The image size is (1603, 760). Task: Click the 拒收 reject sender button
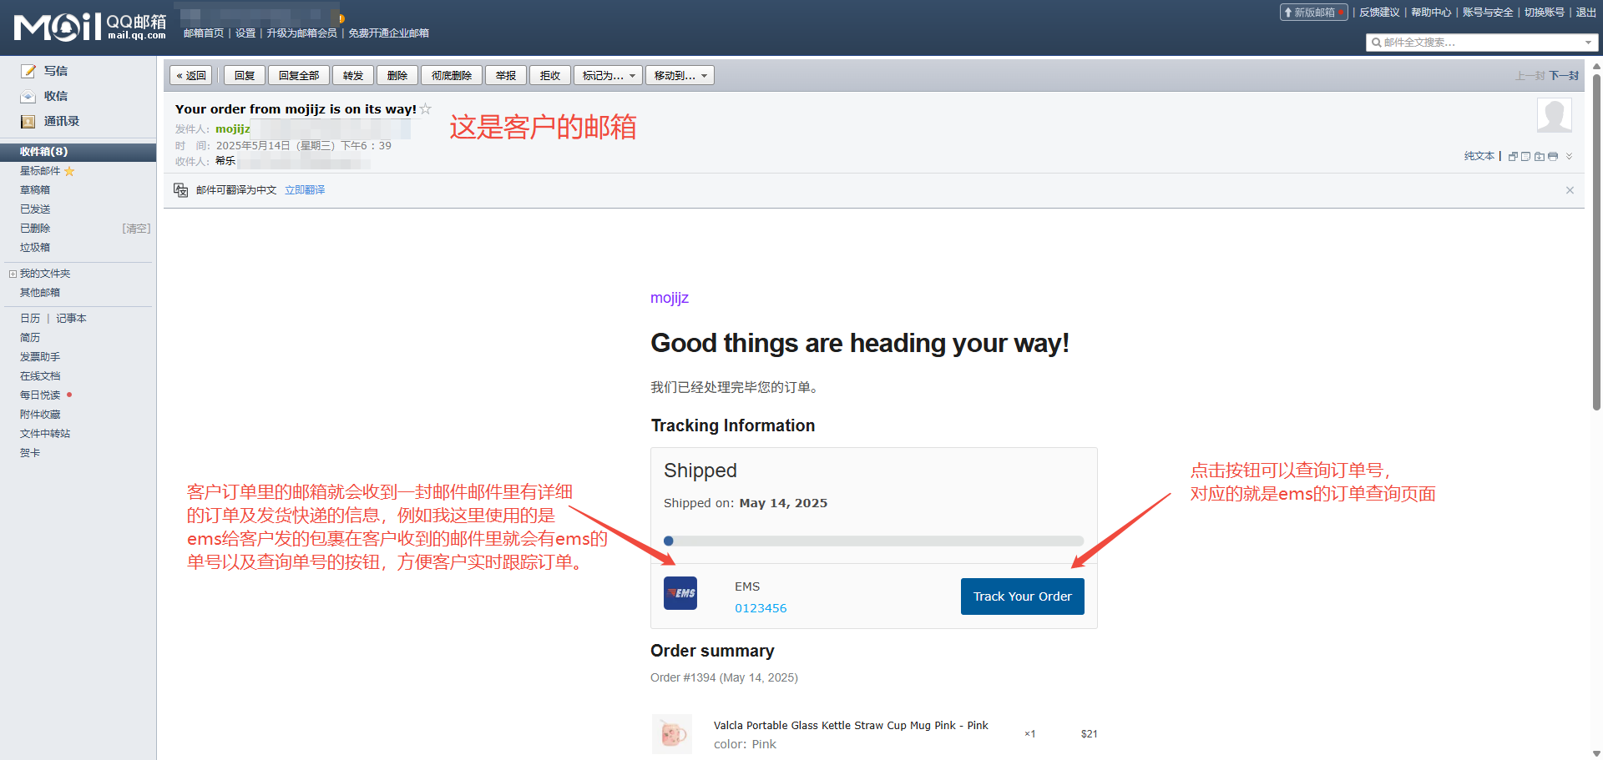click(550, 75)
